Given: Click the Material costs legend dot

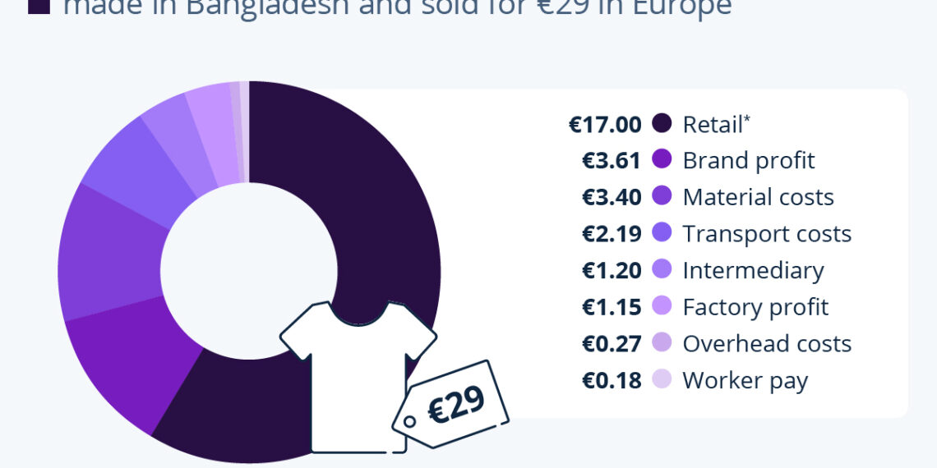Looking at the screenshot, I should pos(662,197).
